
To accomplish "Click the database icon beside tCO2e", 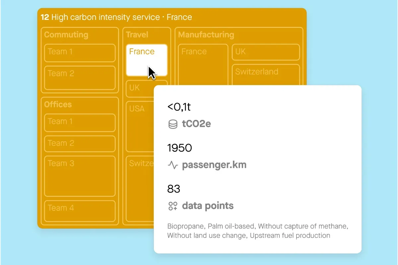I will point(172,124).
